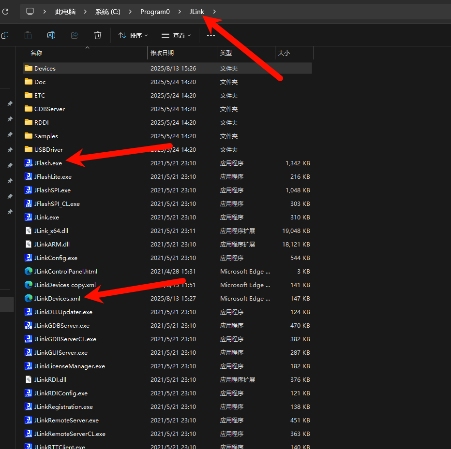
Task: Select the Samples folder row
Action: point(167,136)
